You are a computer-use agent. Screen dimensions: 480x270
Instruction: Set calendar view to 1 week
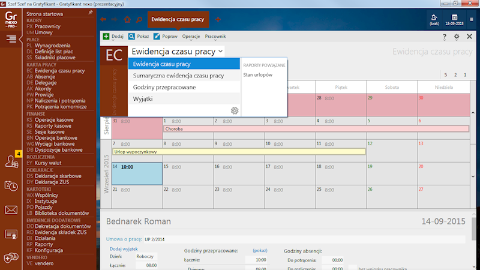(465, 75)
